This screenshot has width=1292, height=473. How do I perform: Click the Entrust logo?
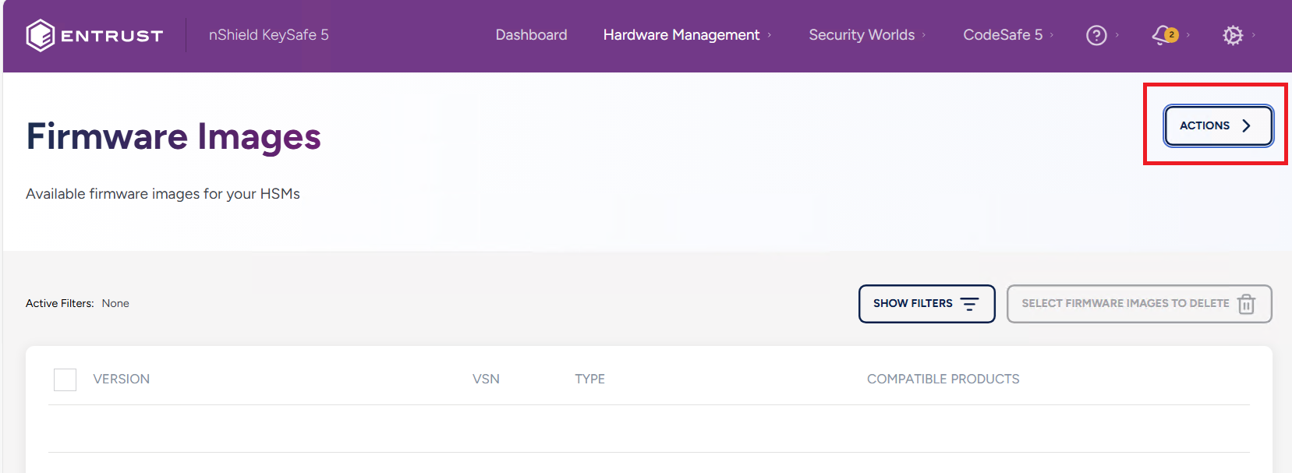pyautogui.click(x=94, y=36)
